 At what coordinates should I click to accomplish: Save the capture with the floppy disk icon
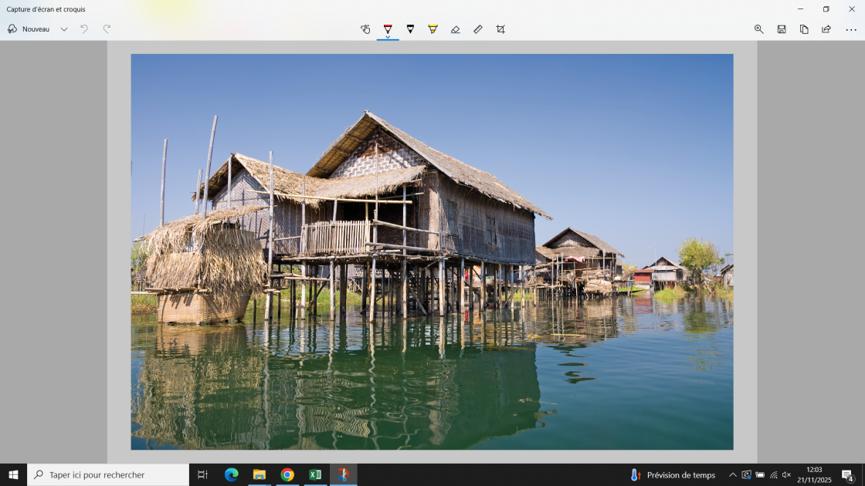[782, 29]
